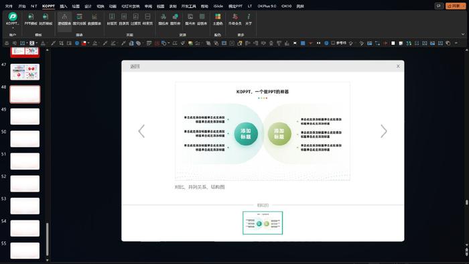
Task: Click the 升级会员 upgrade membership icon
Action: (x=234, y=19)
